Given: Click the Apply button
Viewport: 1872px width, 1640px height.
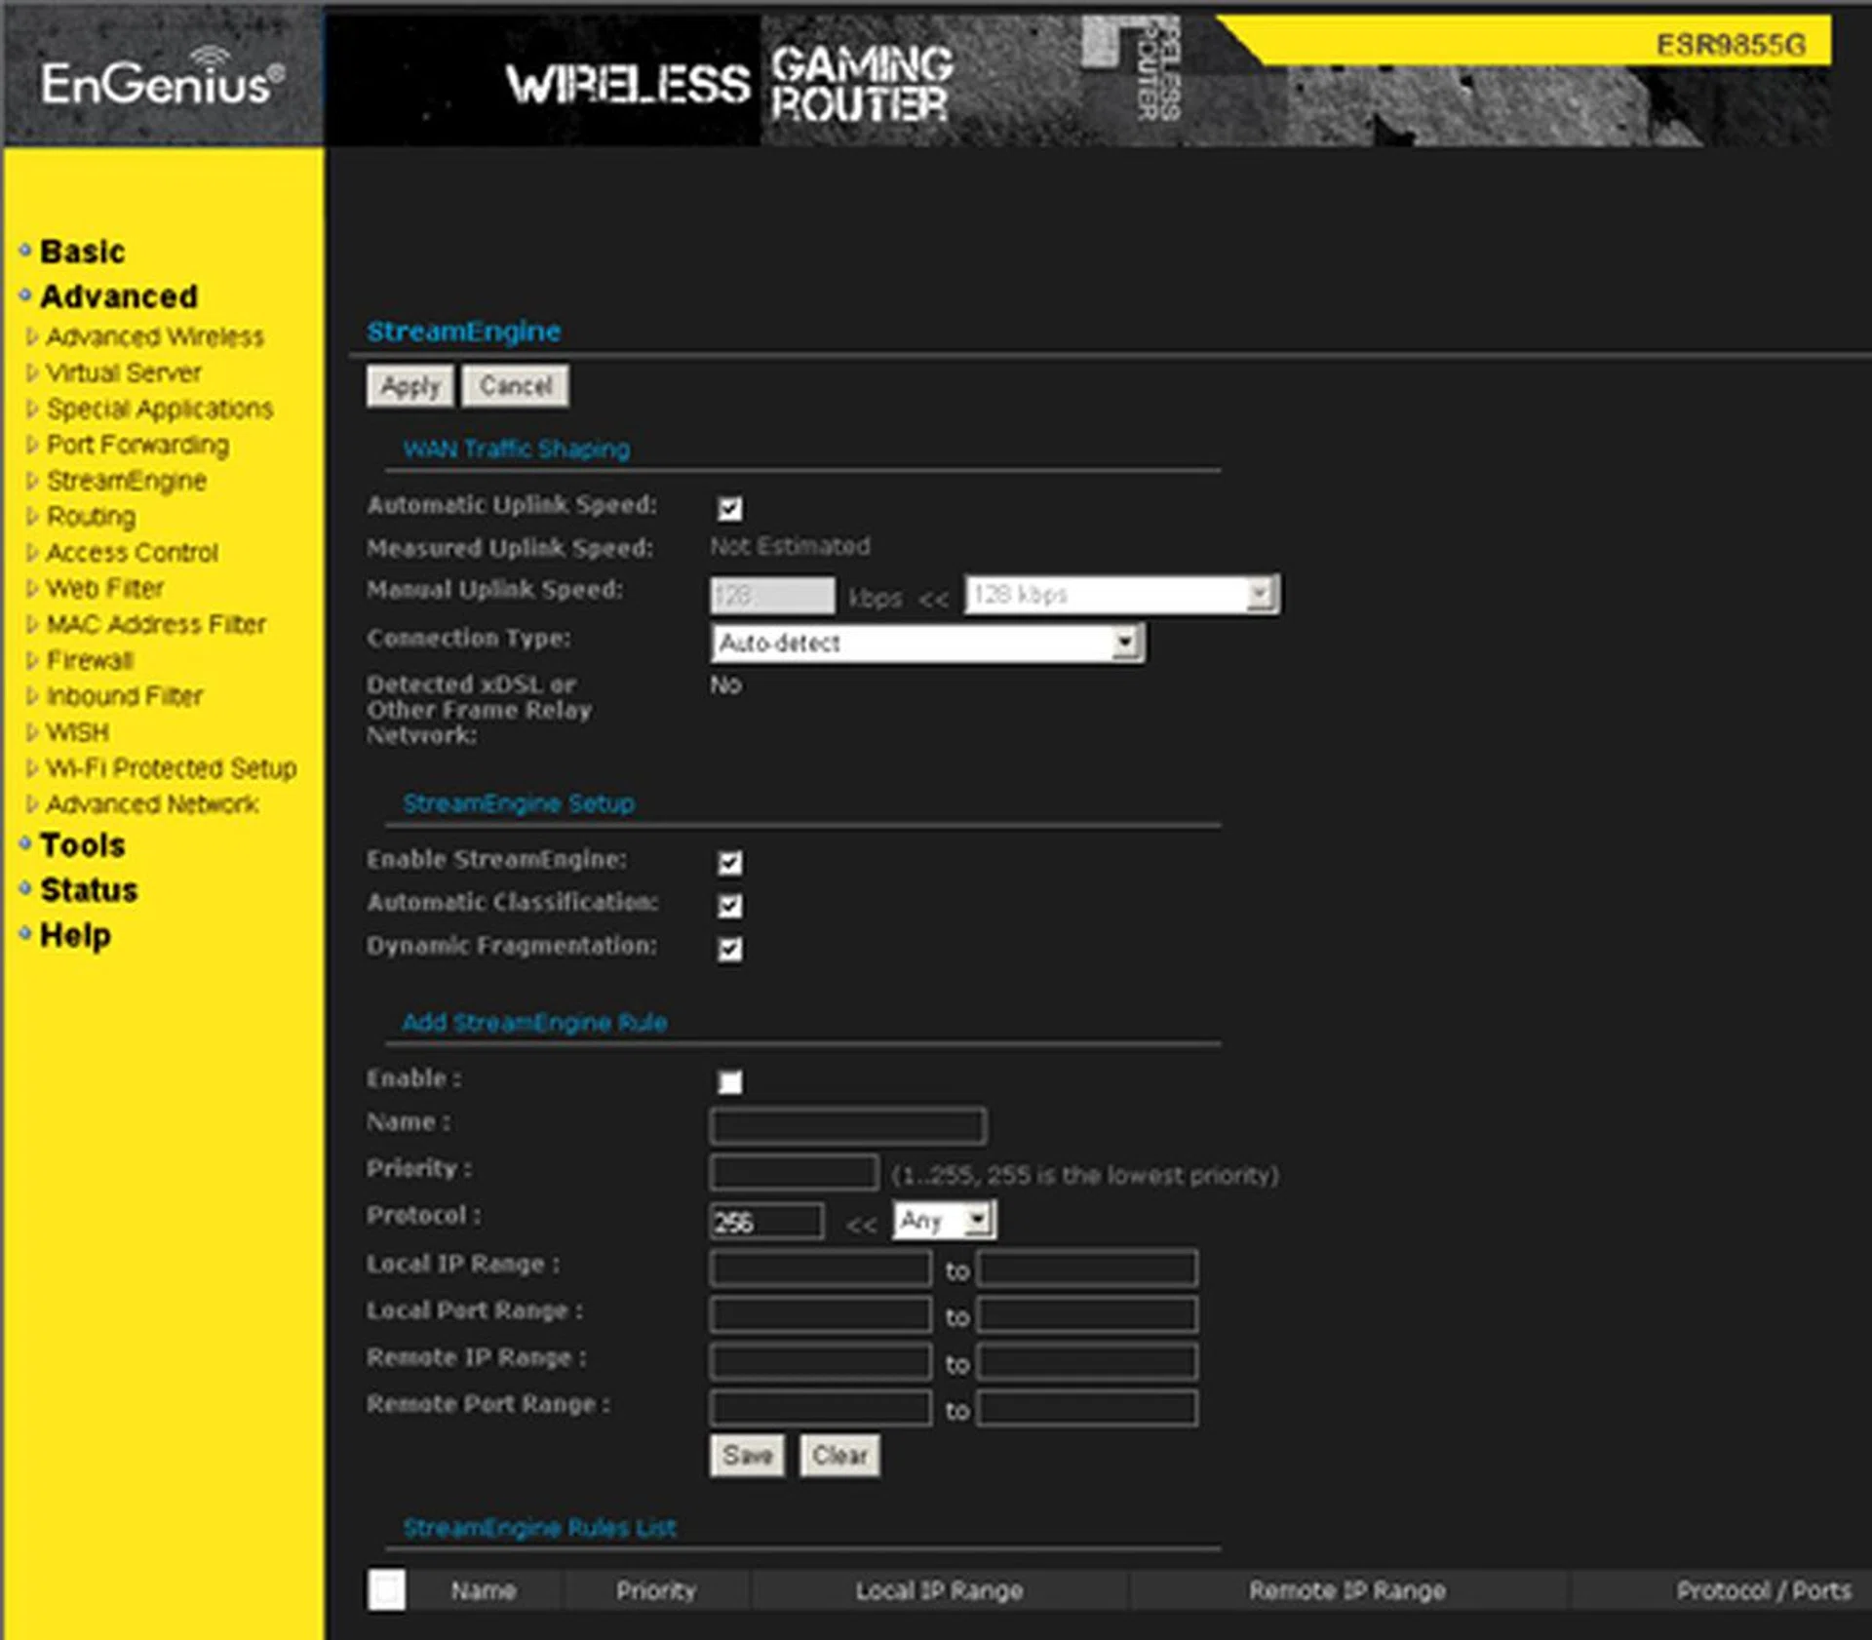Looking at the screenshot, I should (409, 386).
